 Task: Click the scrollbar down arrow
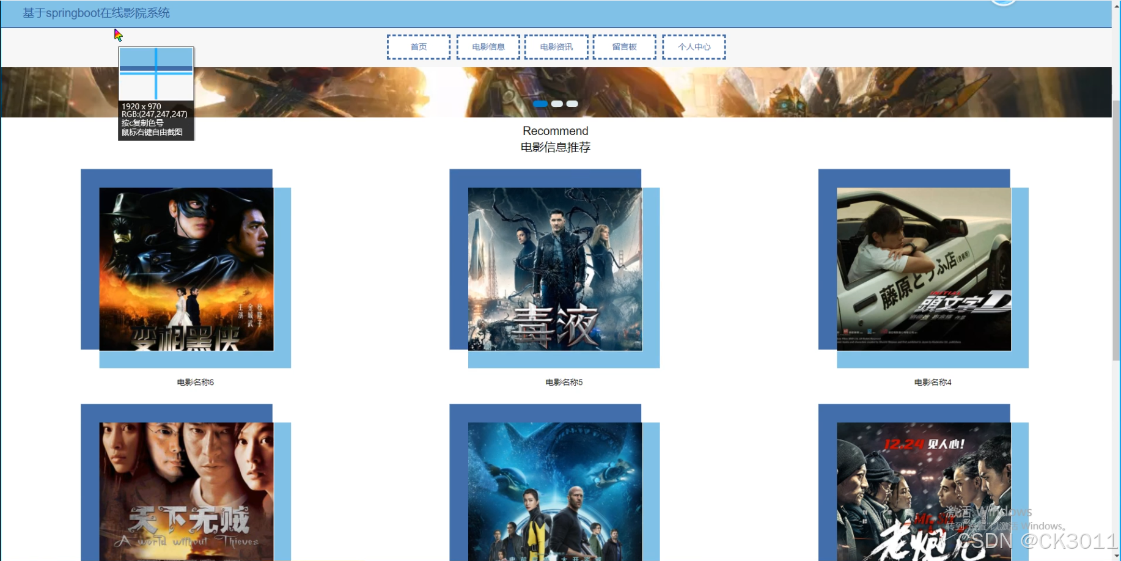(x=1116, y=556)
